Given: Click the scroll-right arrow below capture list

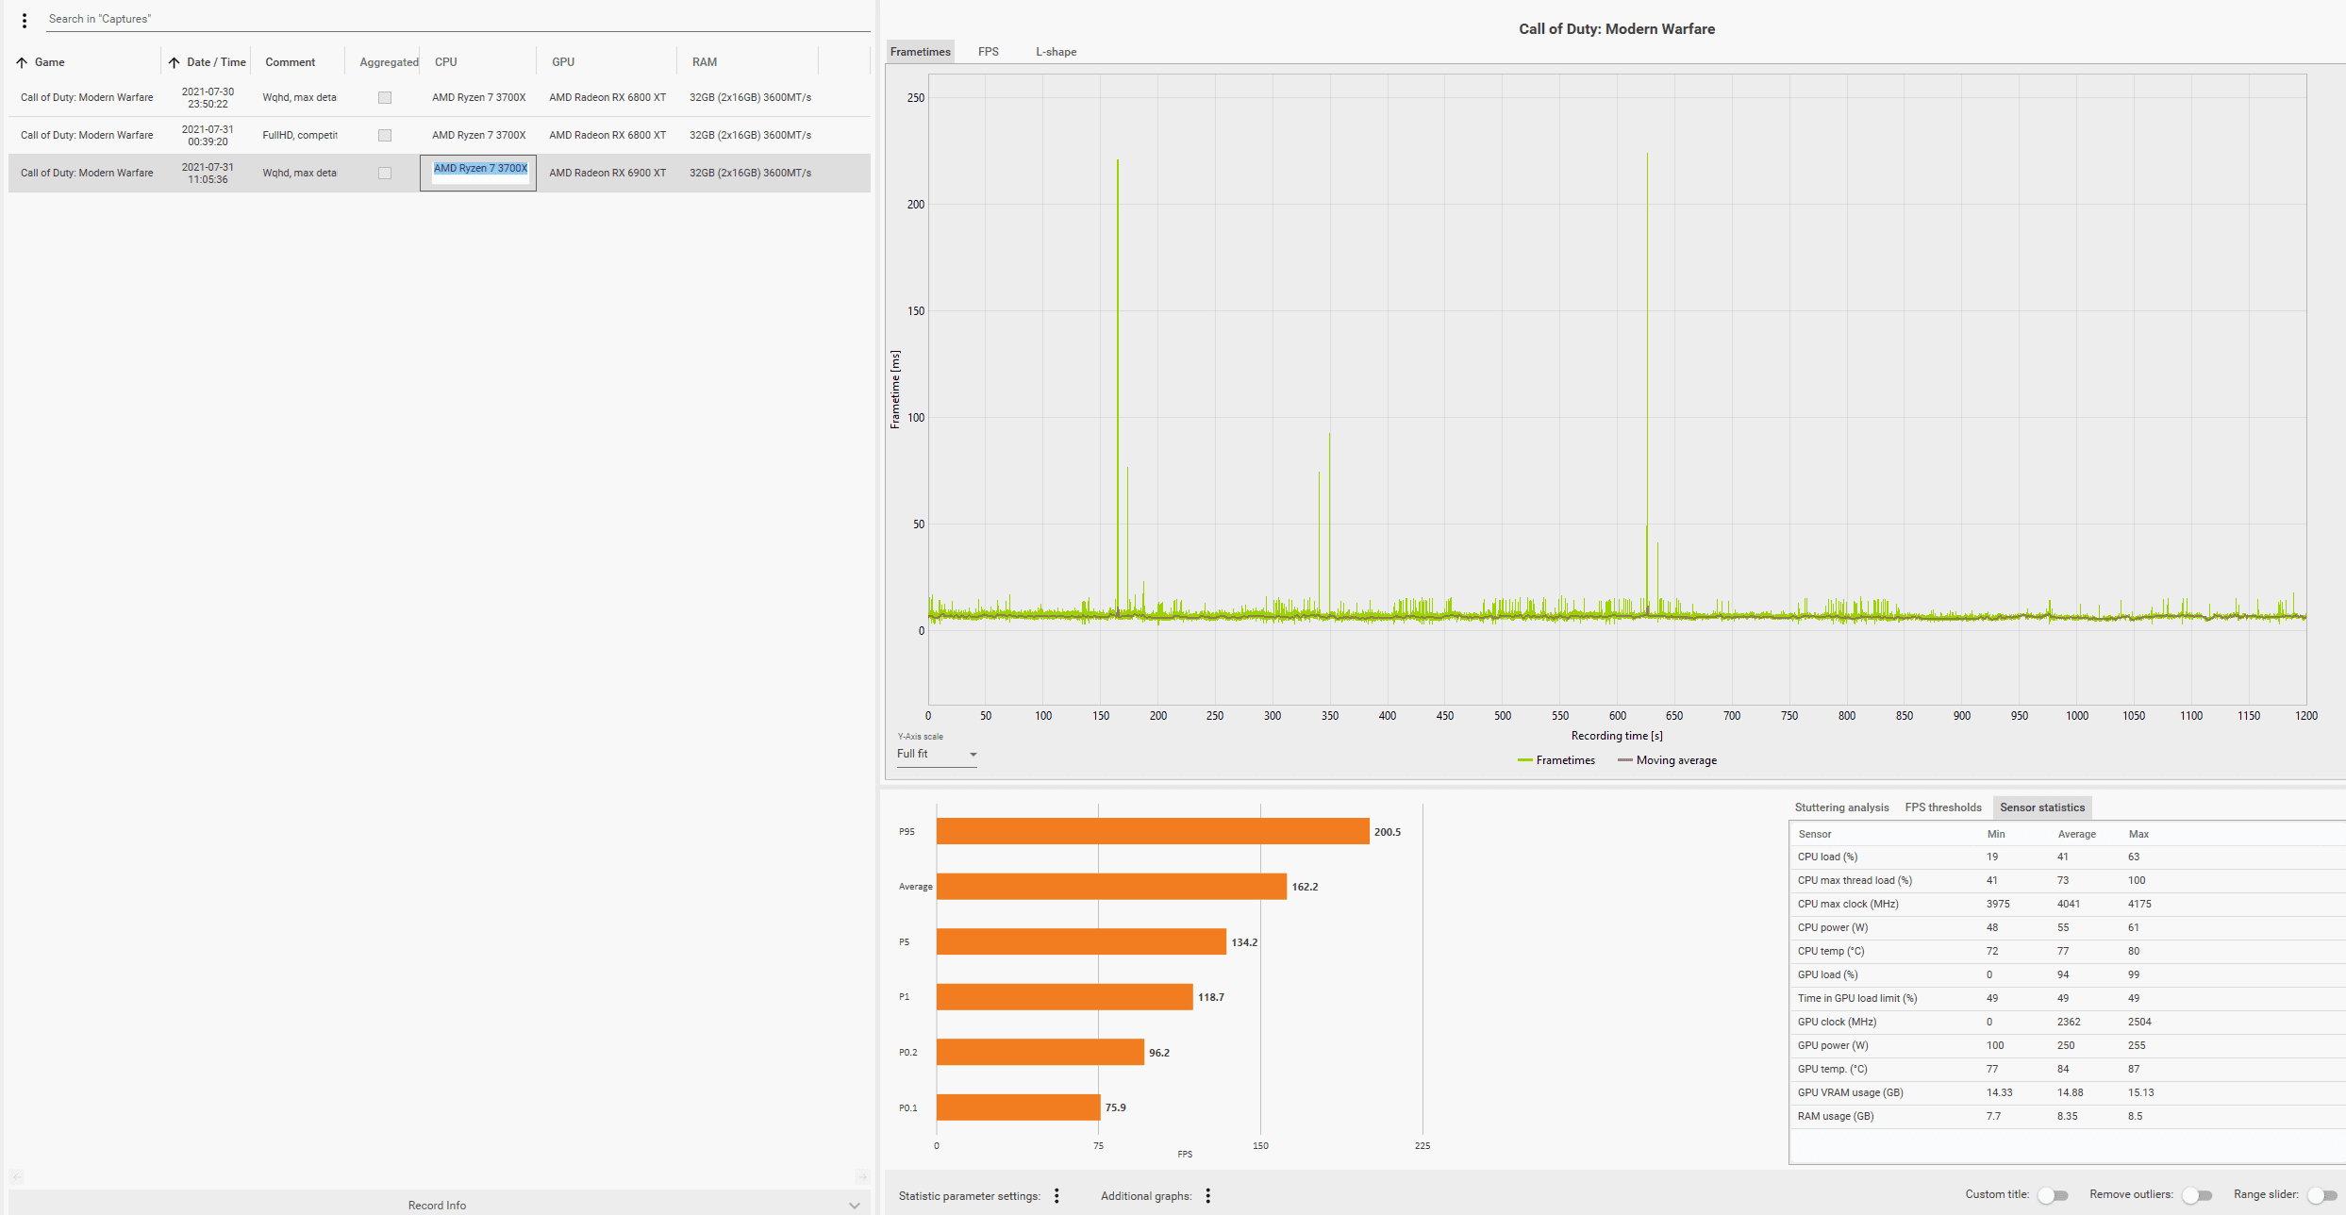Looking at the screenshot, I should 861,1177.
